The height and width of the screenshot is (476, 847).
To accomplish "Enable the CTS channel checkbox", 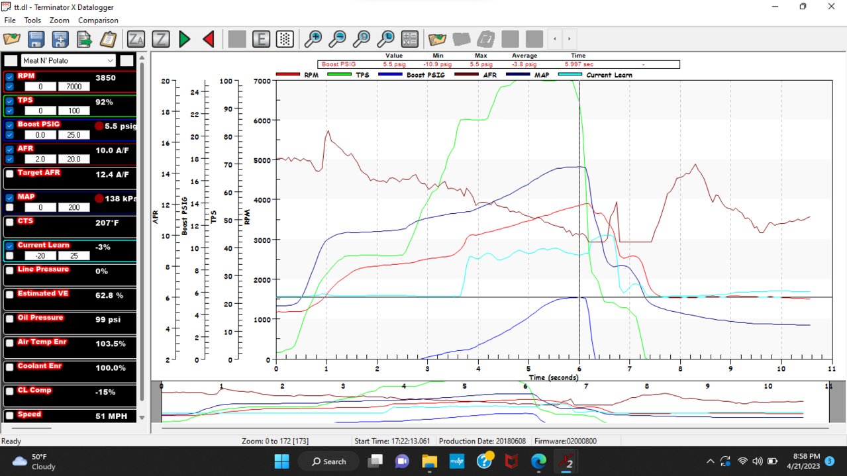I will pyautogui.click(x=10, y=222).
